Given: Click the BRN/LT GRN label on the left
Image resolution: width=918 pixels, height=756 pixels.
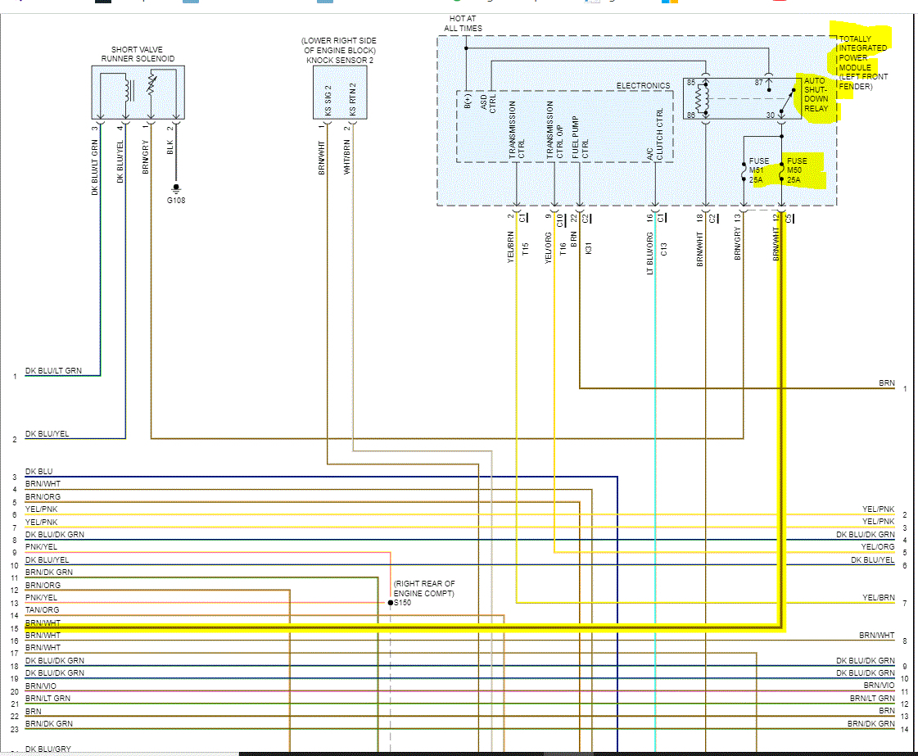Looking at the screenshot, I should click(48, 699).
